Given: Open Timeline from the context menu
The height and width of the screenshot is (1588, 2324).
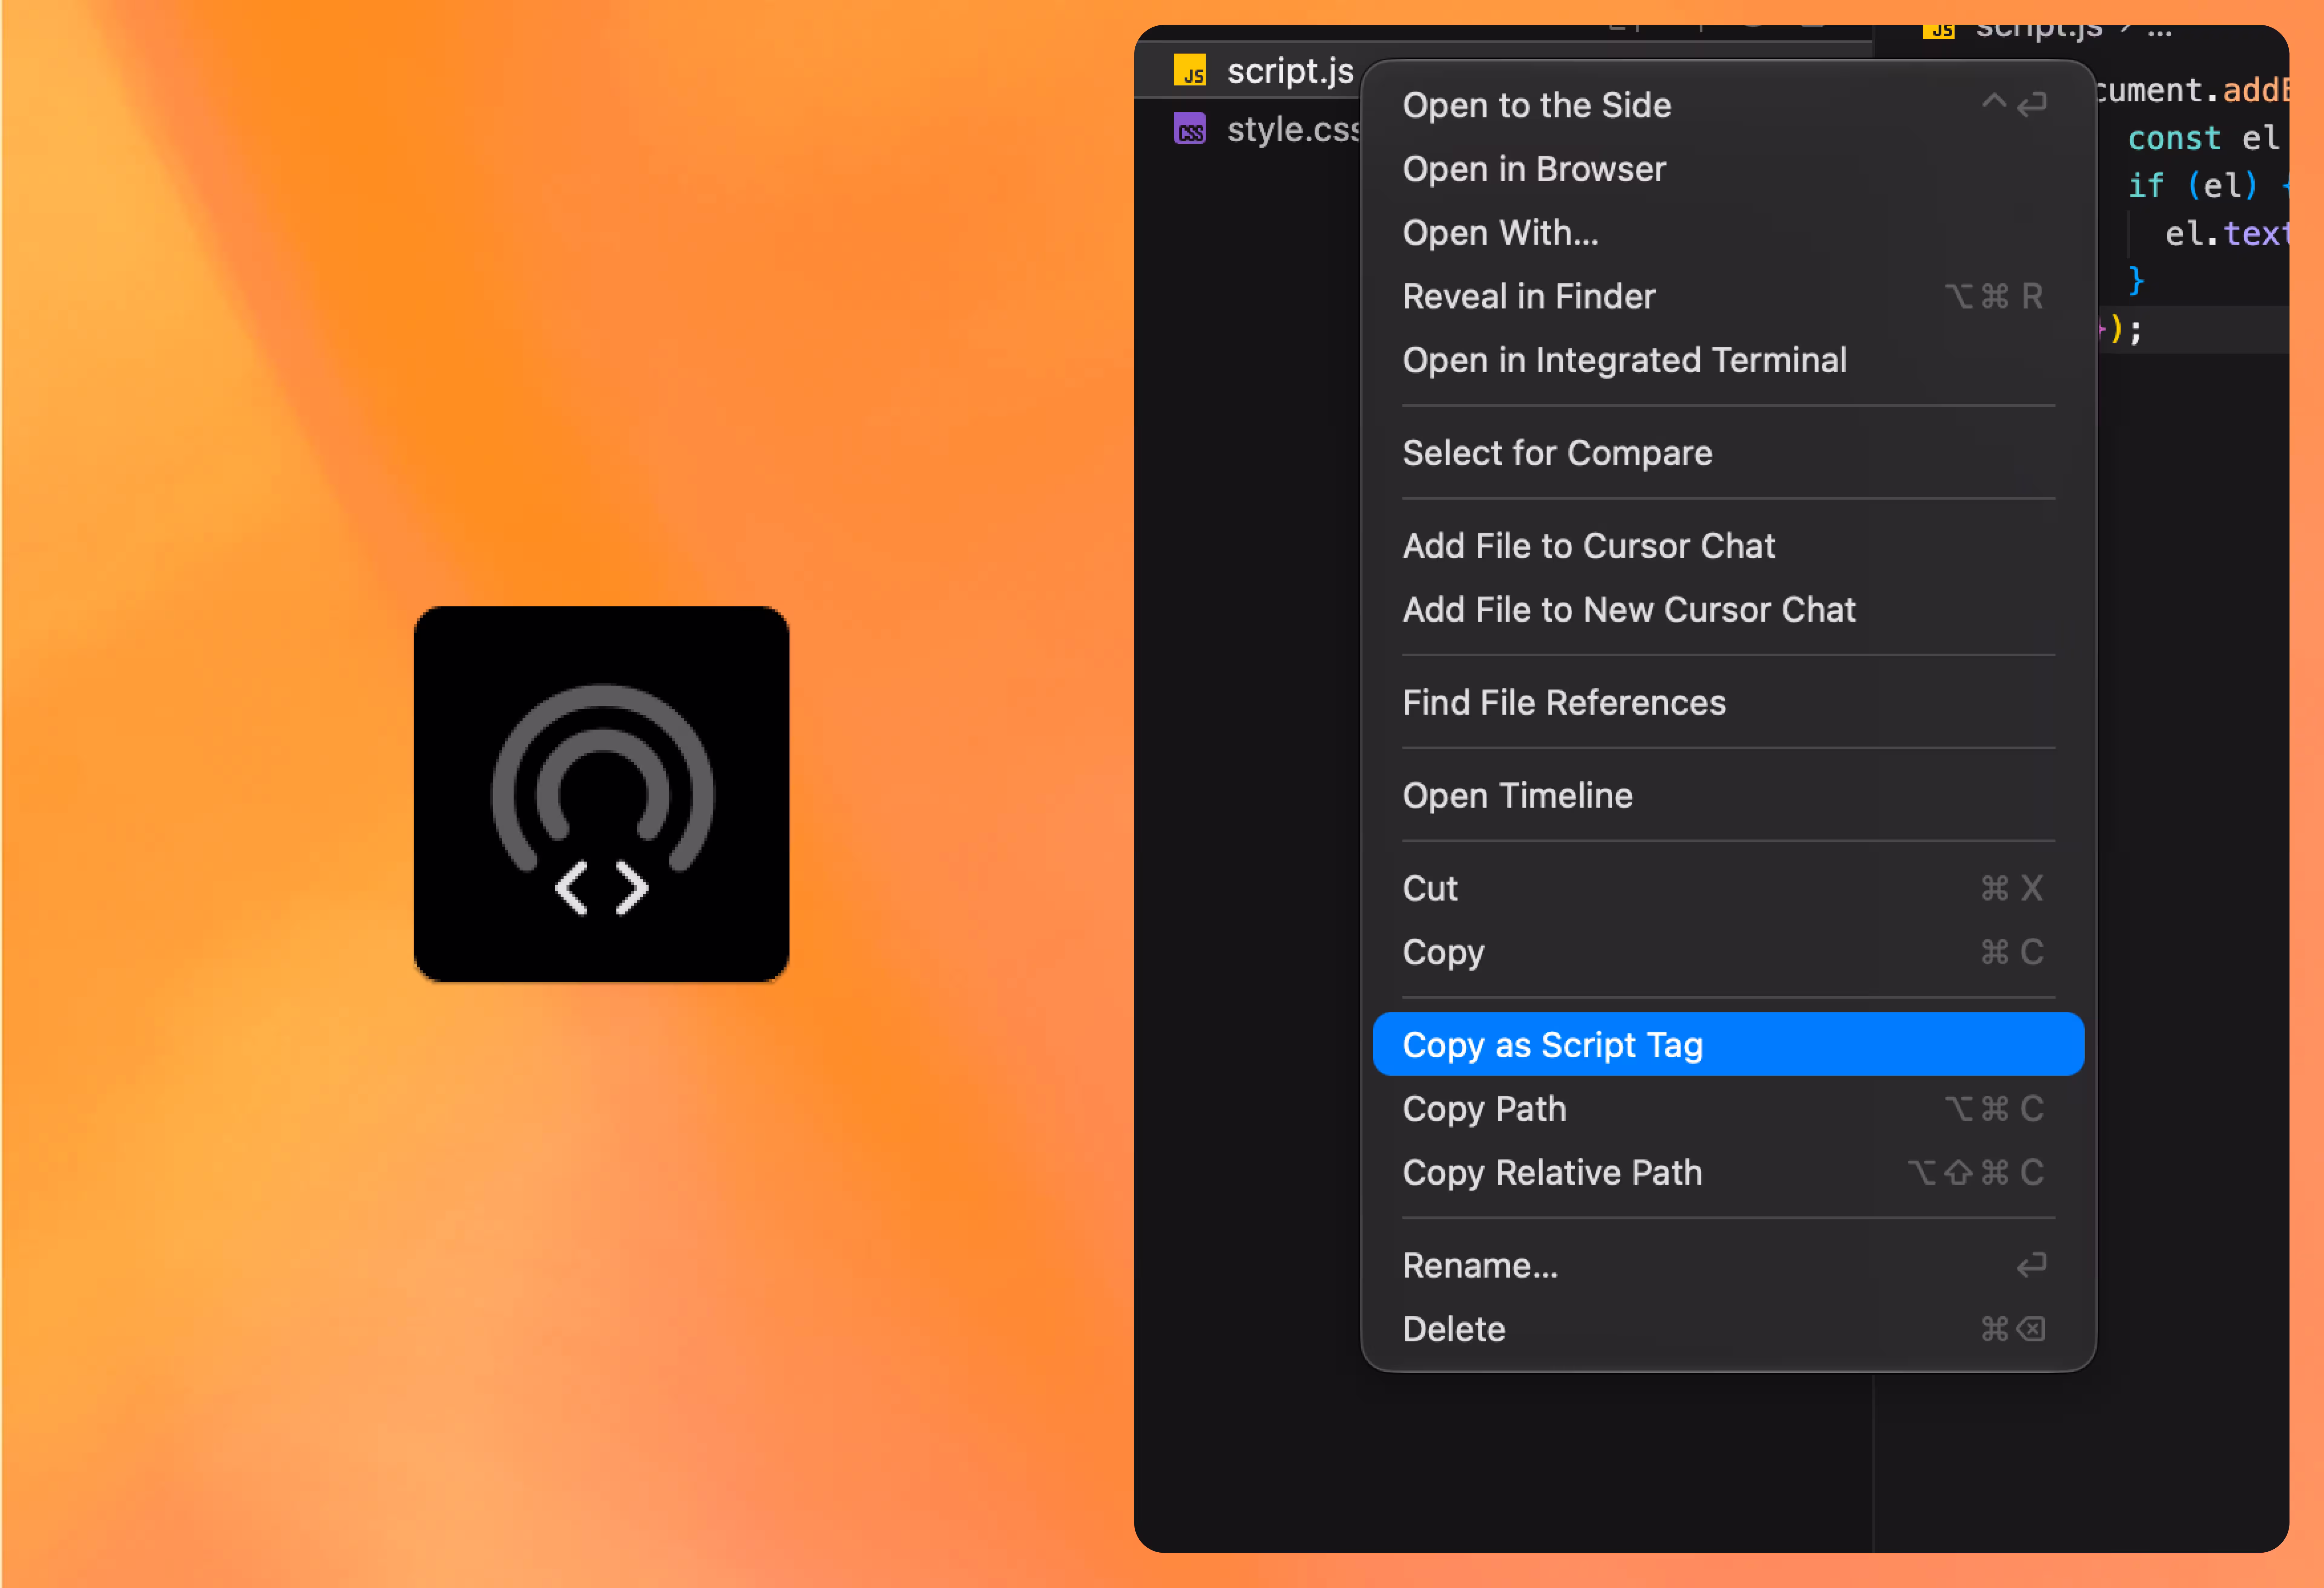Looking at the screenshot, I should tap(1728, 796).
